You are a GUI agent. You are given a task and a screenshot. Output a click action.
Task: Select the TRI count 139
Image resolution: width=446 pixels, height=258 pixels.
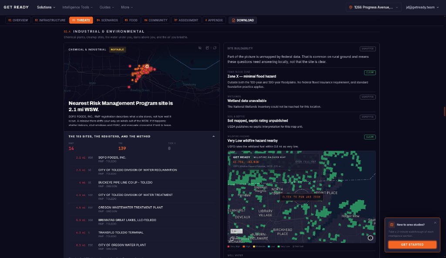(122, 148)
